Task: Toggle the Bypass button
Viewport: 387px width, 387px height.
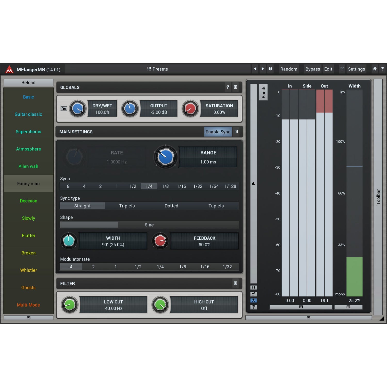Action: click(312, 69)
